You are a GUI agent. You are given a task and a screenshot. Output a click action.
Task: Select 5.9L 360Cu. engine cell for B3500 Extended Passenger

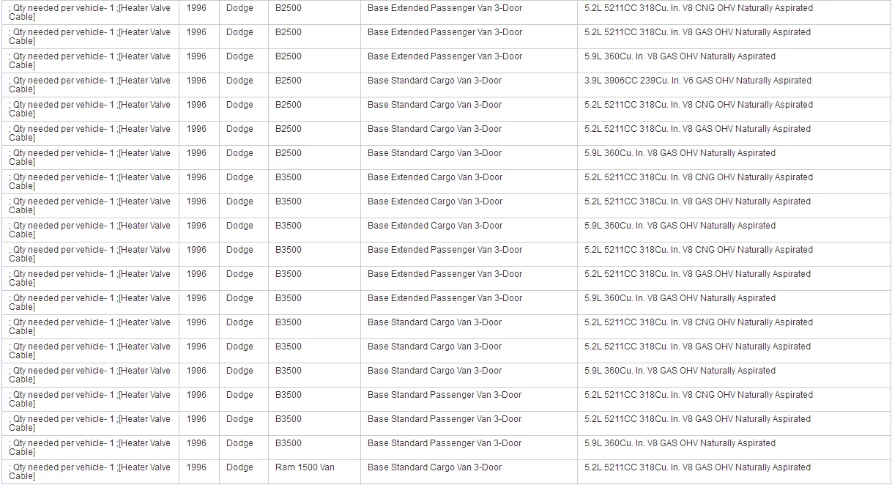[734, 303]
